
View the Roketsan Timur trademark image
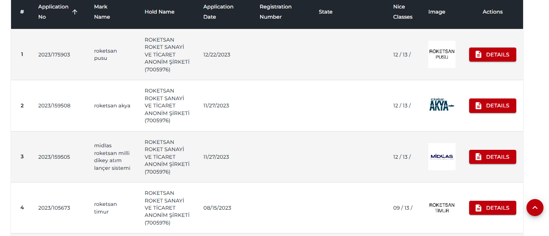[441, 208]
